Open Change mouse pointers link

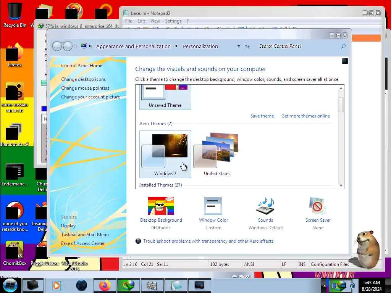[85, 88]
